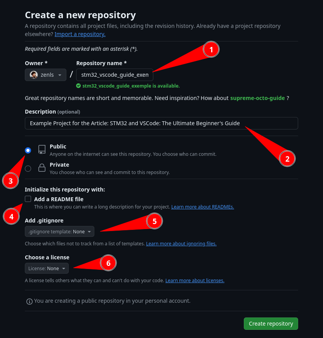
Task: Focus the Repository name input field
Action: click(x=115, y=75)
